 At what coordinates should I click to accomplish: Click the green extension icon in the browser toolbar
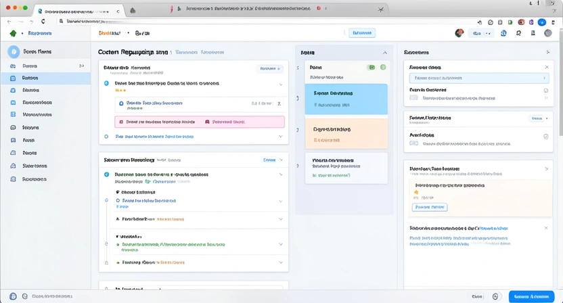tap(510, 22)
